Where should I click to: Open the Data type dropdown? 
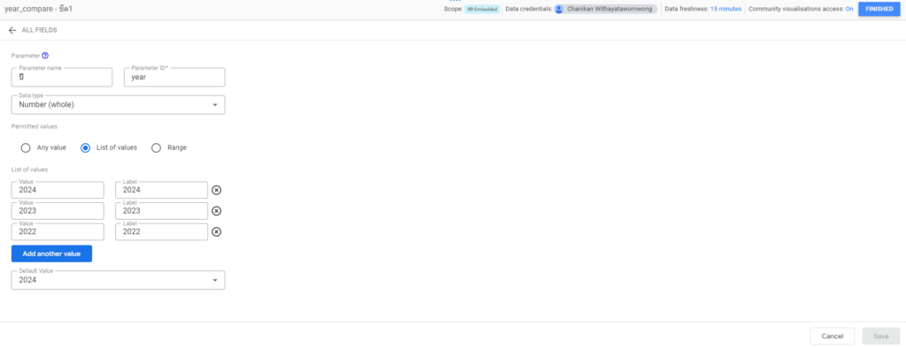tap(118, 105)
